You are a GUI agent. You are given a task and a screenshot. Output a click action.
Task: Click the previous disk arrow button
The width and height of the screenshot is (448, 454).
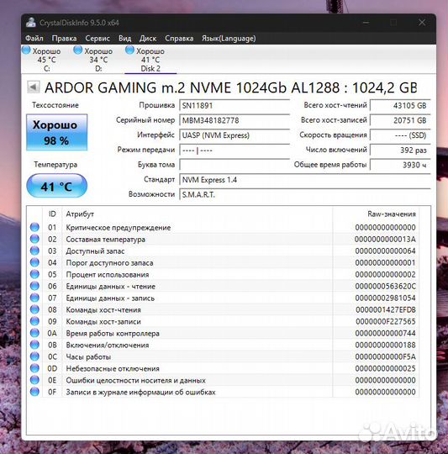[34, 87]
